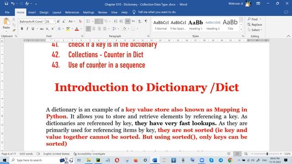Toggle show/hide paragraph marks
Screen dimensions: 292x164
click(x=146, y=21)
